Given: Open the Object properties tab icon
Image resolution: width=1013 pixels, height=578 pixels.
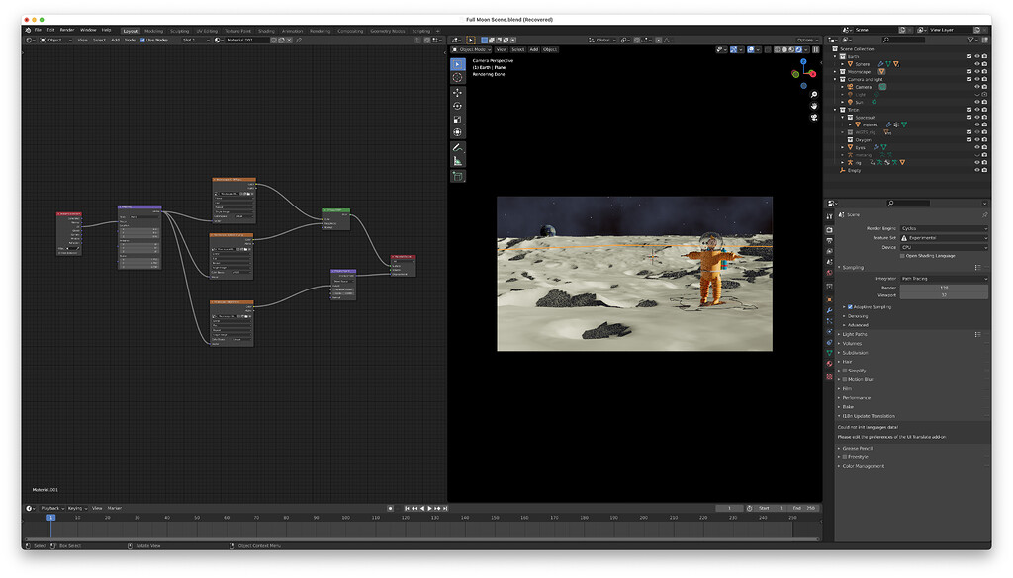Looking at the screenshot, I should point(830,300).
